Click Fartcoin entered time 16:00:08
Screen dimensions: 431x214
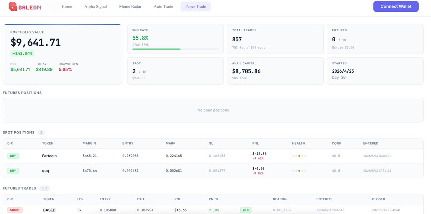point(377,156)
